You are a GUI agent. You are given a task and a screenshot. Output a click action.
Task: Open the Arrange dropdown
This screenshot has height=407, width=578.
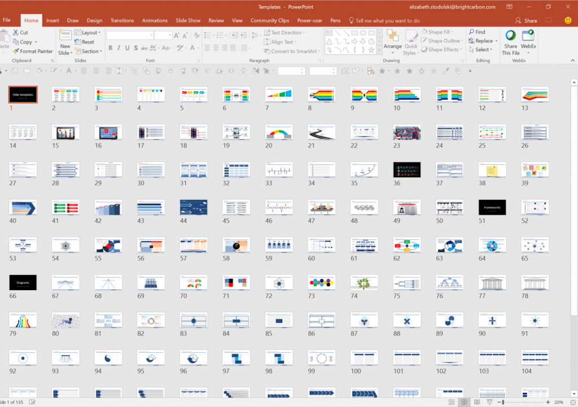[x=393, y=42]
